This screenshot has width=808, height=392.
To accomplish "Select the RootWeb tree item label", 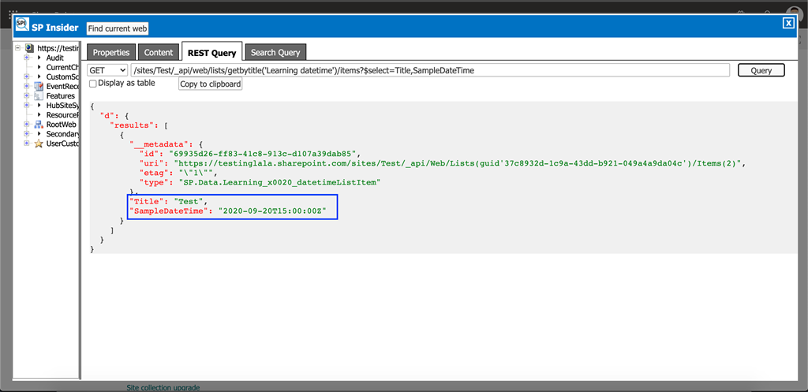I will [62, 124].
